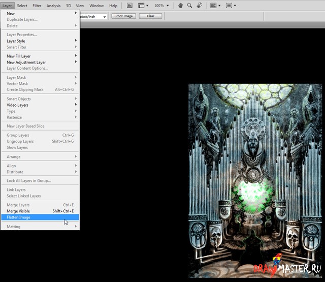Expand the Align submenu entry
325x282 pixels.
pos(40,166)
